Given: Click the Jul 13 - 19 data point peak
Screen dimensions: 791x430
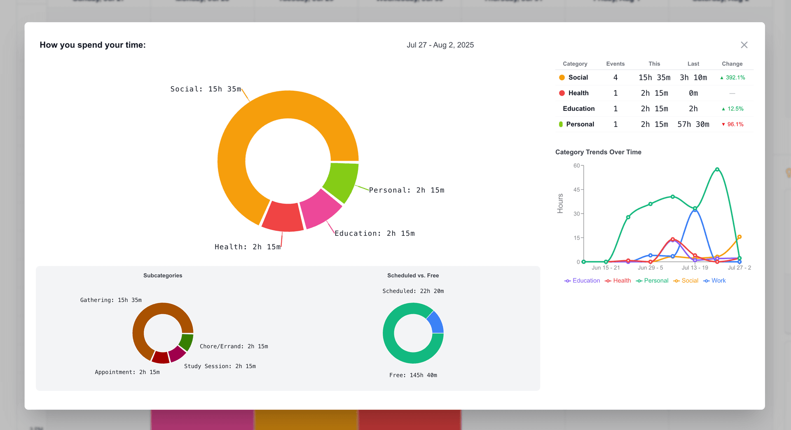Looking at the screenshot, I should coord(695,208).
